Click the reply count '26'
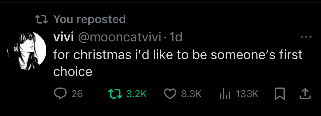This screenshot has height=116, width=321. pyautogui.click(x=77, y=94)
